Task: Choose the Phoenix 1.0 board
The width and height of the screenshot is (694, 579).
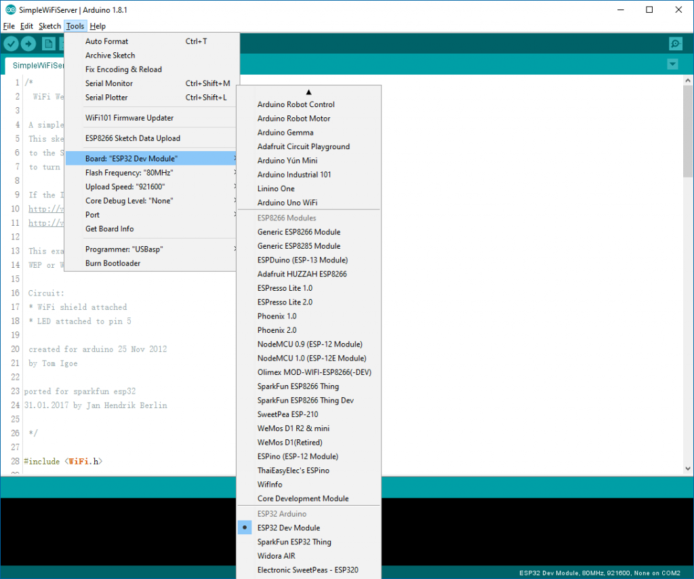Action: pyautogui.click(x=309, y=316)
